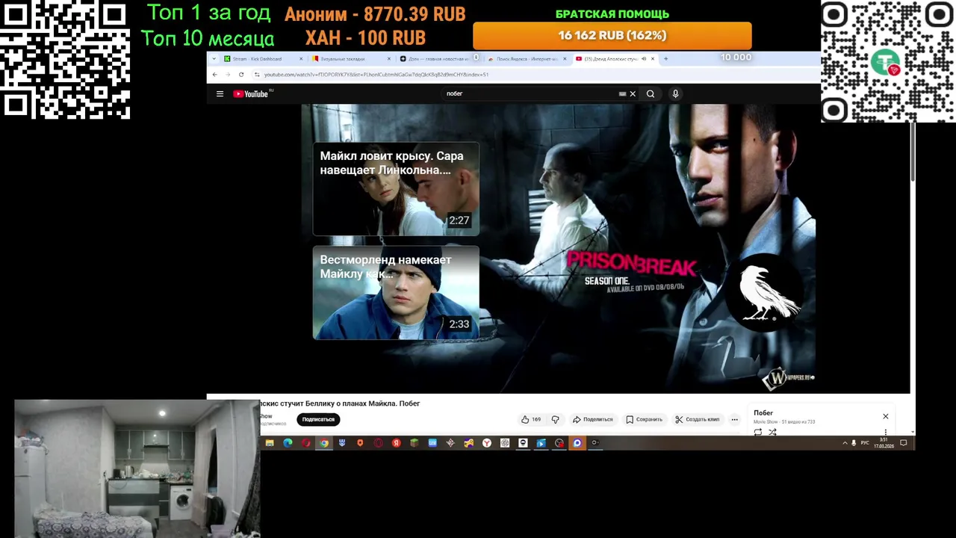Expand more actions menu next to Создать клип
956x538 pixels.
pos(734,419)
